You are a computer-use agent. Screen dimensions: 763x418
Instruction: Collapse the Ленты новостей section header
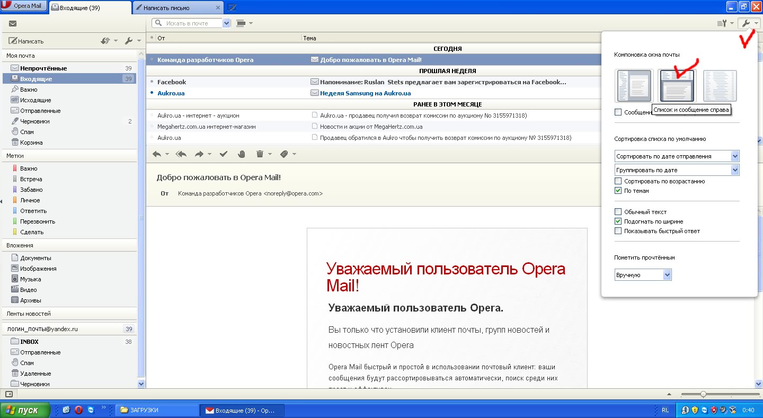pos(69,314)
